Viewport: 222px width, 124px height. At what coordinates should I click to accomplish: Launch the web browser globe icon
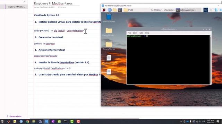click(x=110, y=10)
